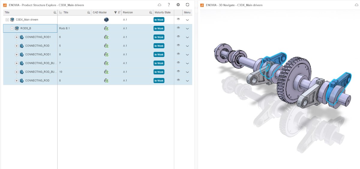Toggle visibility eye in the row titled 5
360x169 pixels.
coord(178,45)
